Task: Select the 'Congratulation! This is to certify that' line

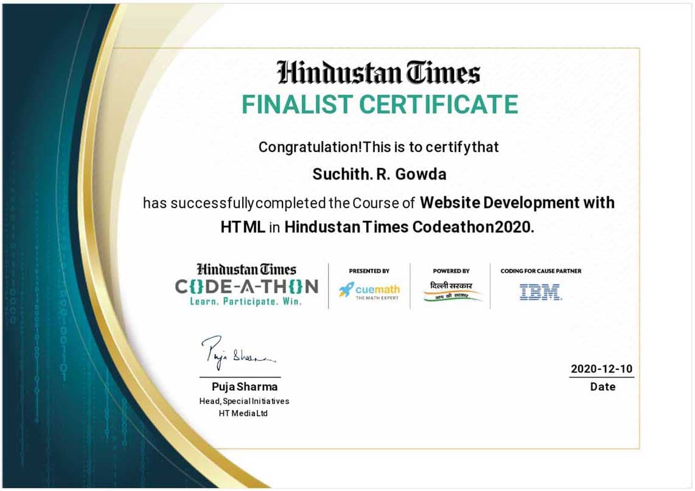Action: (379, 147)
